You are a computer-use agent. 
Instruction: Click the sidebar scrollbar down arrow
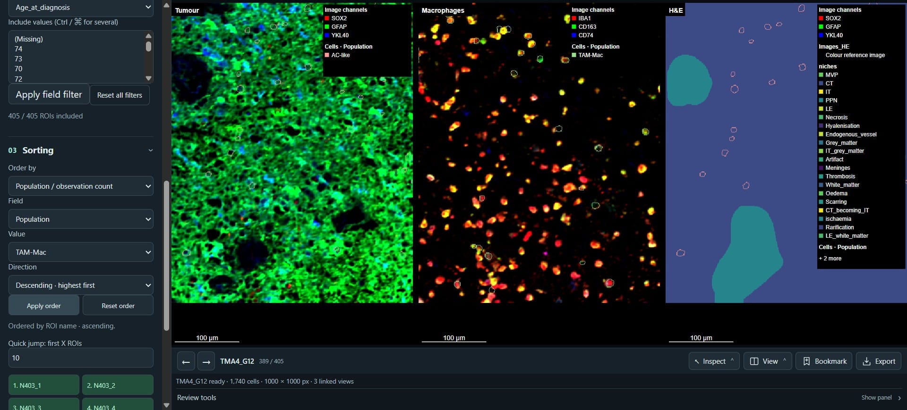tap(166, 405)
